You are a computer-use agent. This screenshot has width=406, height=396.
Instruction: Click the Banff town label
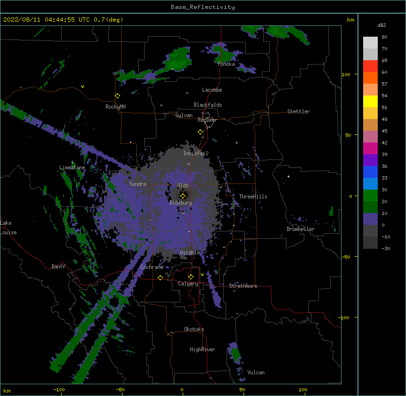58,267
